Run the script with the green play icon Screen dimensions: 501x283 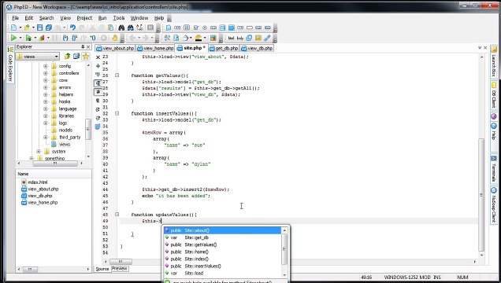click(x=13, y=38)
